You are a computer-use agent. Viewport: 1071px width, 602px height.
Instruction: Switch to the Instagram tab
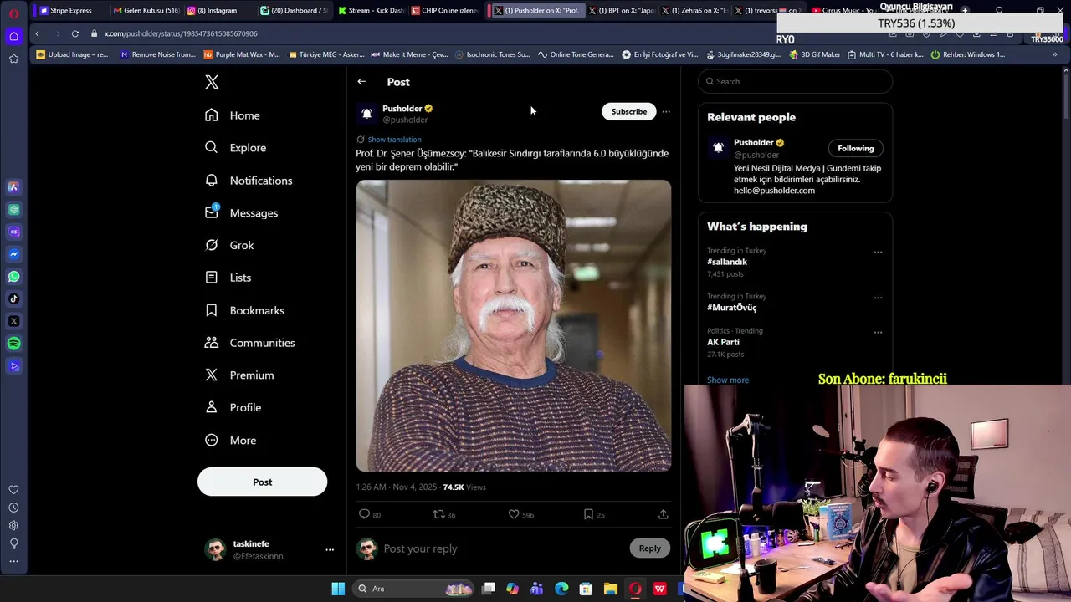point(218,11)
